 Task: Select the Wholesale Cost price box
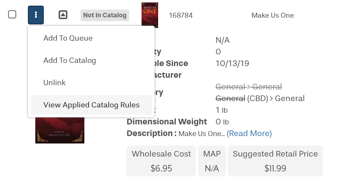[161, 161]
